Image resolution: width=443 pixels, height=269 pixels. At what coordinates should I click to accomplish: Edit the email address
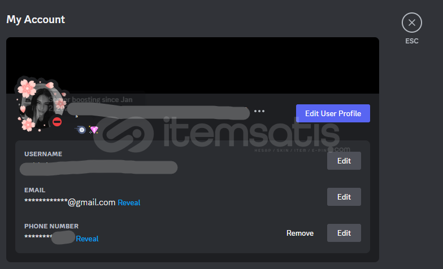pos(344,197)
